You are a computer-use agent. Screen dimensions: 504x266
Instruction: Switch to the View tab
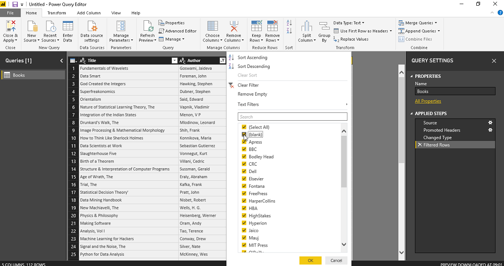[116, 13]
